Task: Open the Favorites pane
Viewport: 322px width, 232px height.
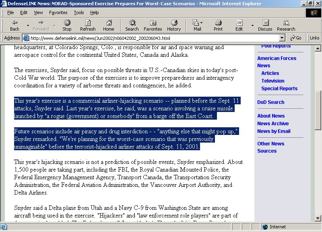Action: 153,25
